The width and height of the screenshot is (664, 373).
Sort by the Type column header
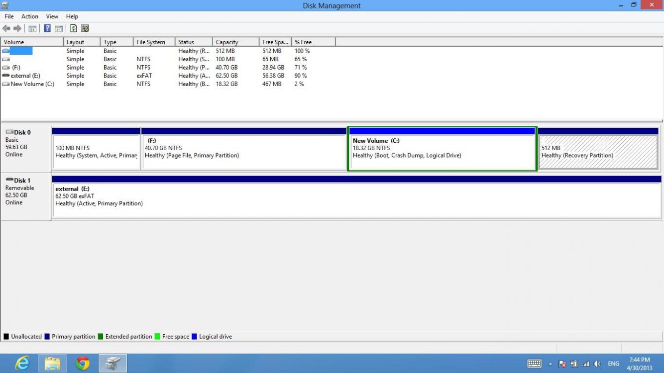click(117, 42)
